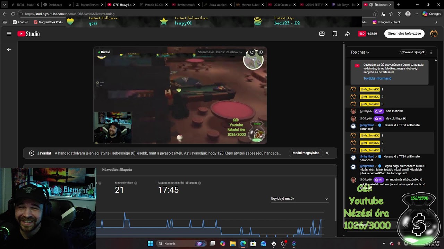
Task: Click the Megtekintések value 21
Action: (x=119, y=190)
